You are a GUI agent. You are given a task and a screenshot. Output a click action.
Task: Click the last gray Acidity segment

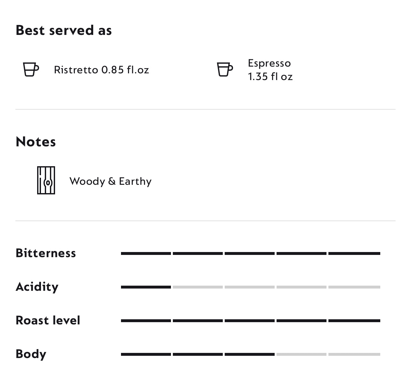(x=354, y=287)
